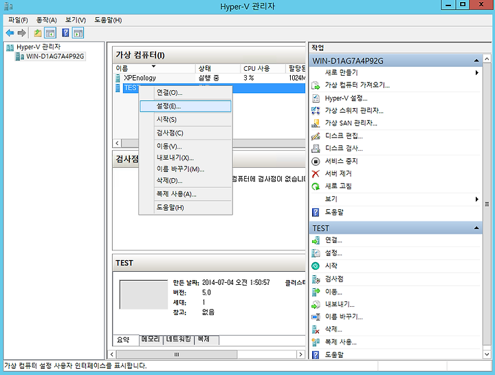Choose 연결(O)... from the context menu

pos(186,93)
